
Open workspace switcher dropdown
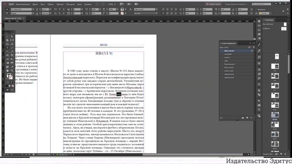[236, 4]
